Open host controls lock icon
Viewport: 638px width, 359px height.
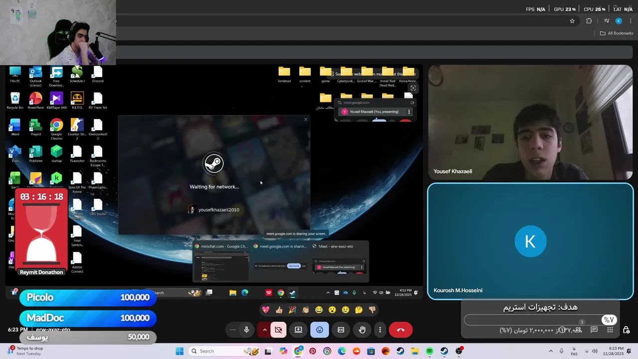[x=626, y=330]
